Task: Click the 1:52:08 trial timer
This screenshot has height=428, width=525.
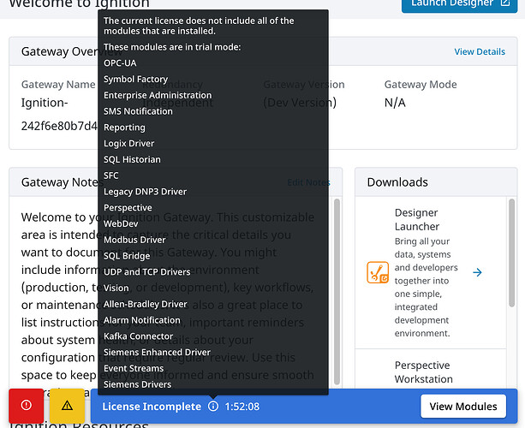Action: point(242,407)
